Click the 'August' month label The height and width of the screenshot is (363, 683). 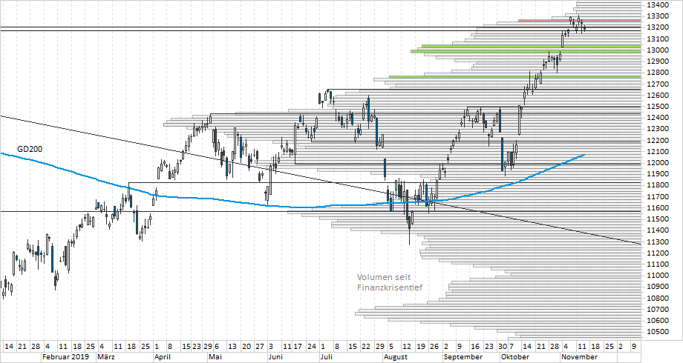click(397, 356)
